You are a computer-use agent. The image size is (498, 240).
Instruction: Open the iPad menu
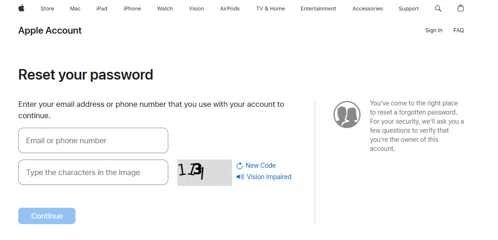pos(102,9)
